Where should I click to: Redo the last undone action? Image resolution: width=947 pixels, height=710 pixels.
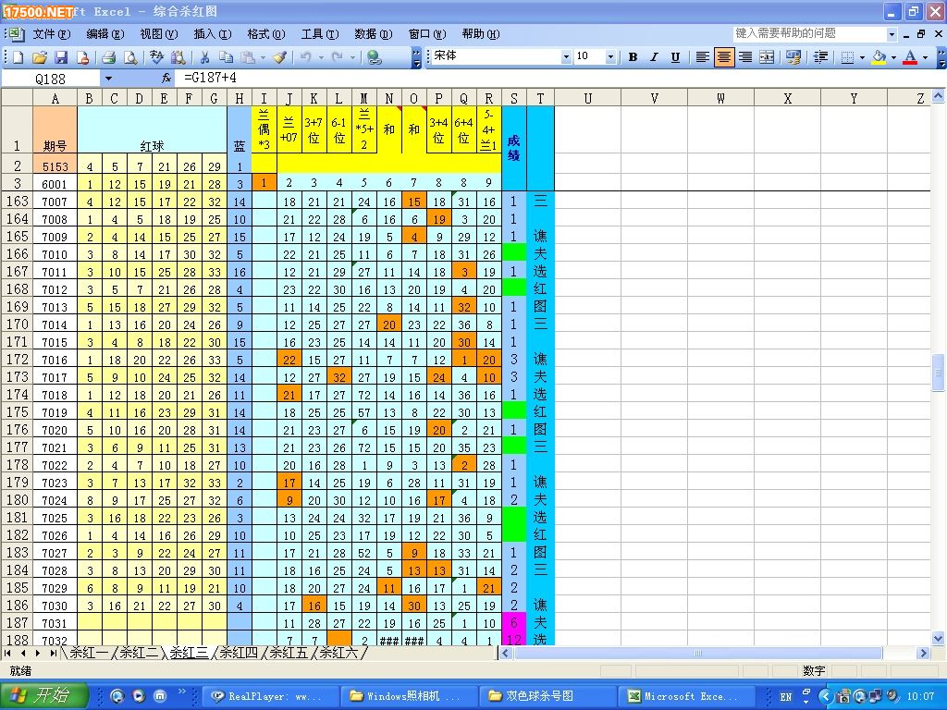(x=337, y=57)
